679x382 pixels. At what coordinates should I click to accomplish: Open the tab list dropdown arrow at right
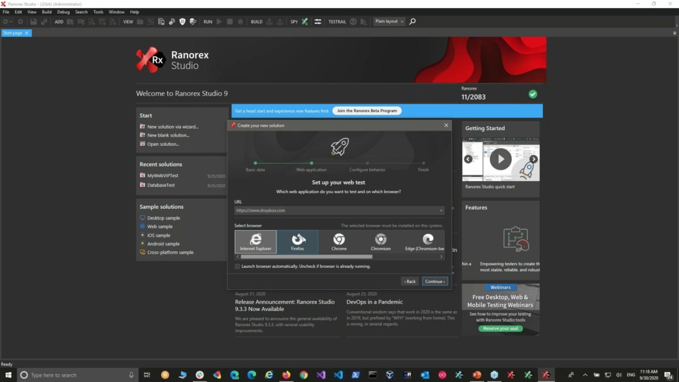[x=674, y=33]
